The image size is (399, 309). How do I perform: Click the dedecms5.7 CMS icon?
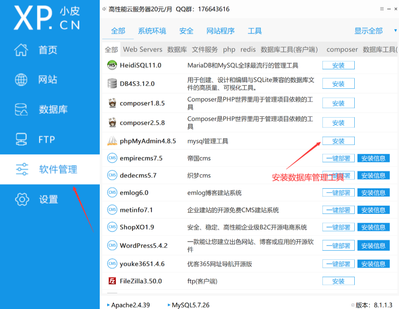coord(112,175)
